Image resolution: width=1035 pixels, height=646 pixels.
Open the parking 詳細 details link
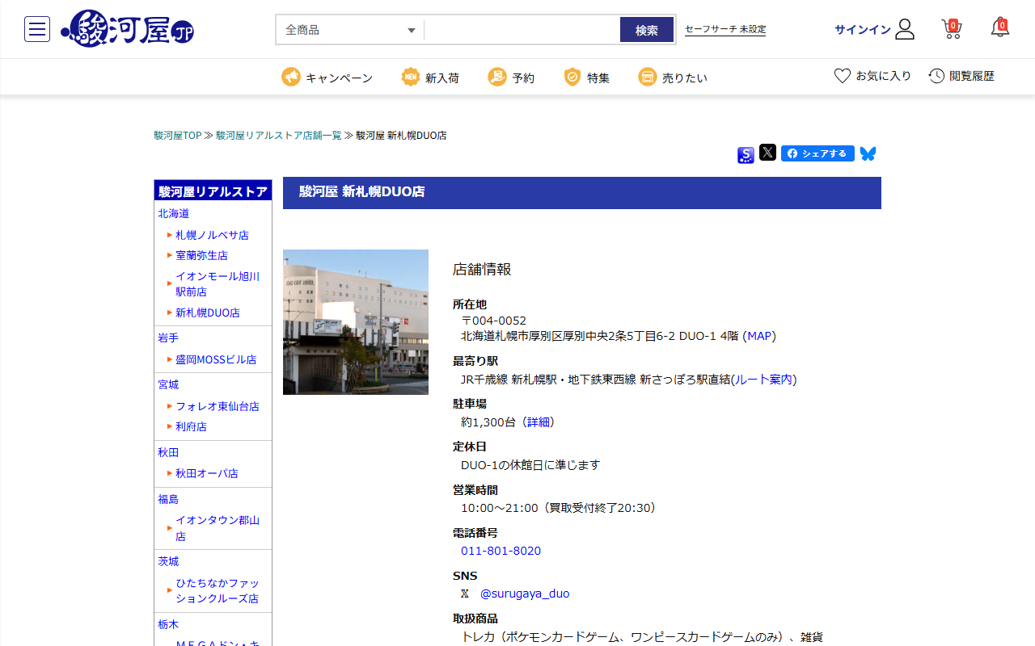point(539,422)
